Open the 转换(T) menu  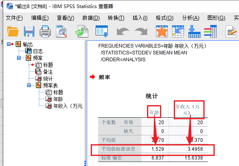(116, 18)
